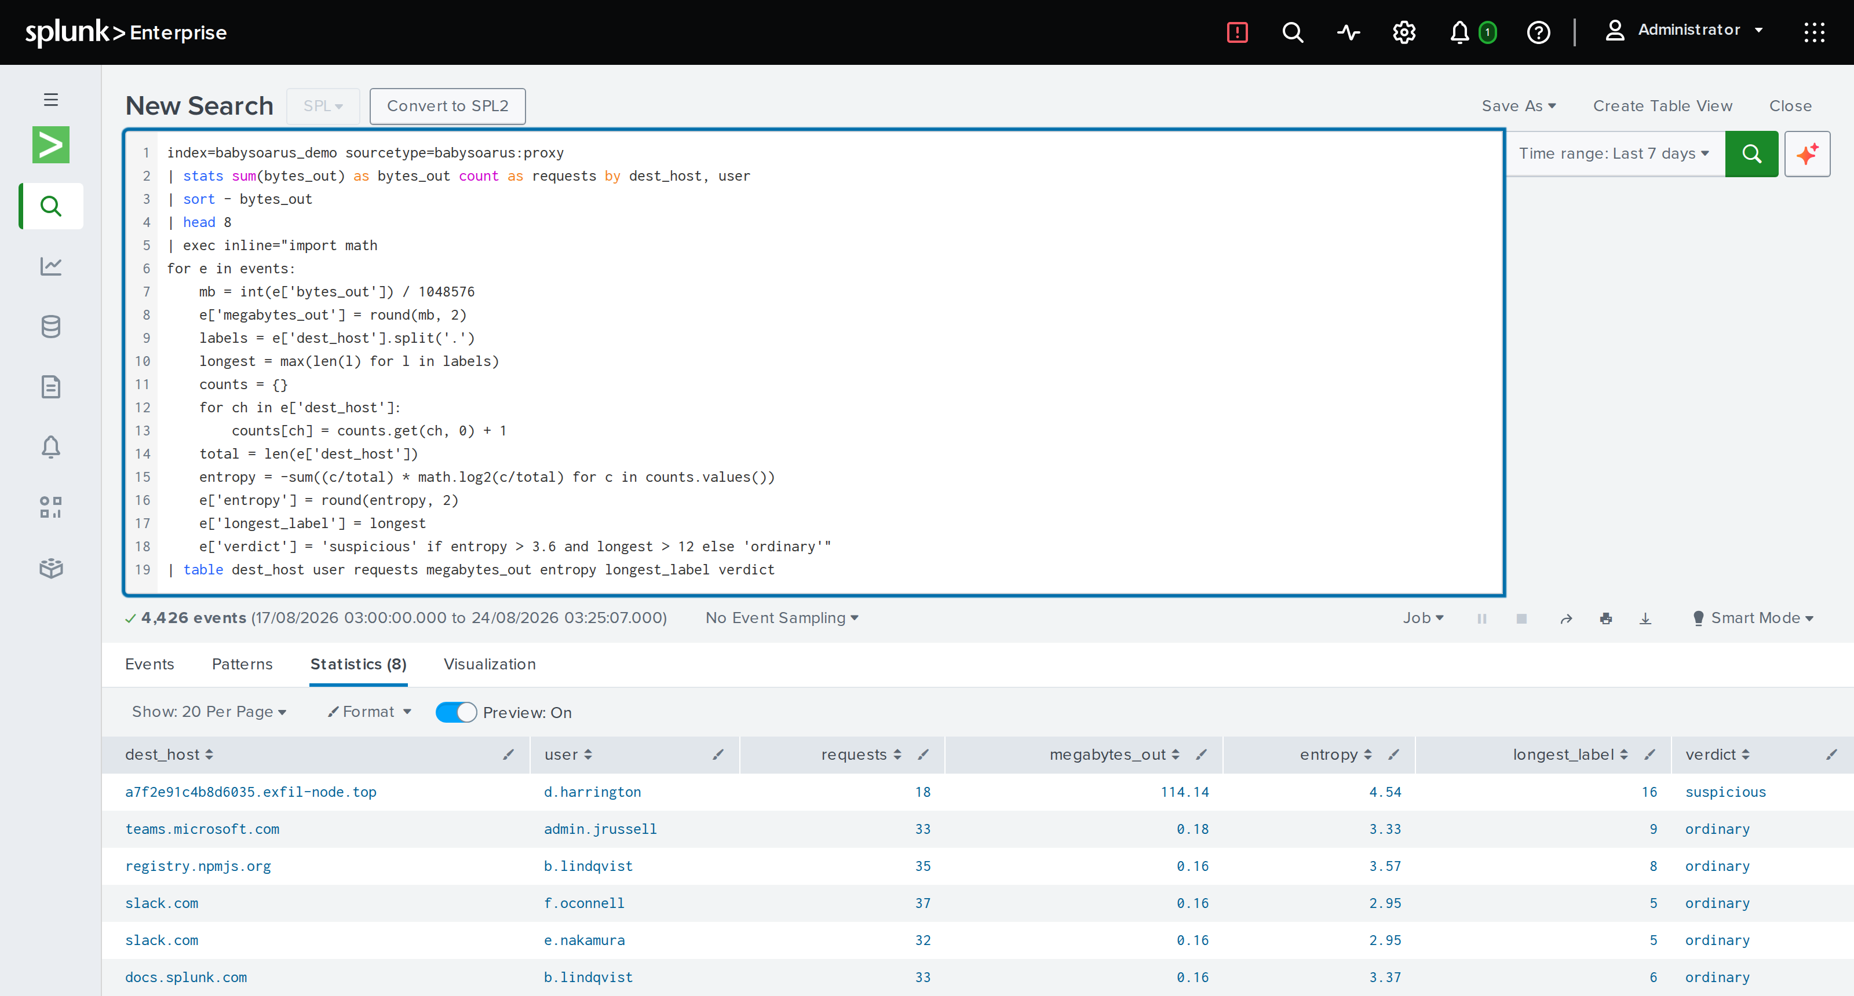
Task: Toggle the hamburger sidebar menu
Action: pos(50,99)
